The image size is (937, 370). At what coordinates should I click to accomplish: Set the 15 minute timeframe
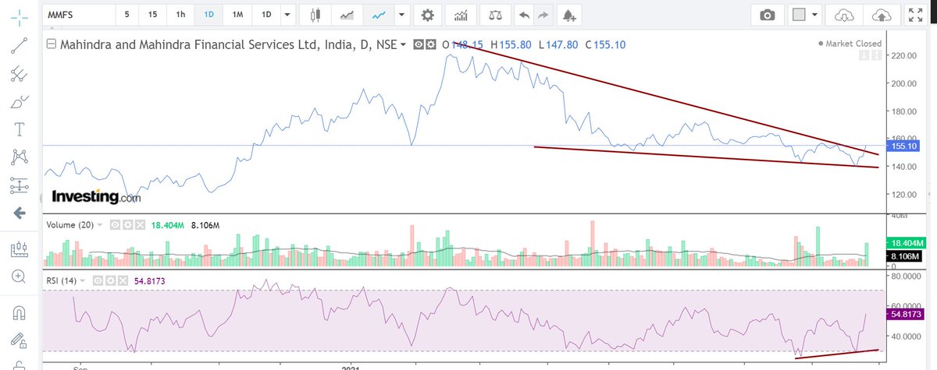[x=152, y=15]
